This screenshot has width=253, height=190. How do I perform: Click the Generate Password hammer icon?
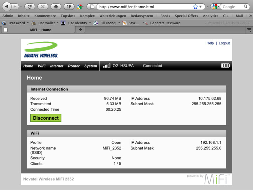pyautogui.click(x=145, y=23)
